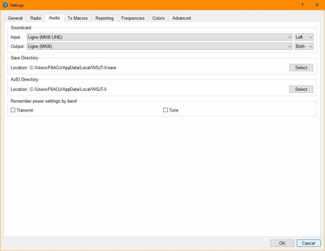
Task: Click the WSJT-X globe icon in title bar
Action: pyautogui.click(x=5, y=5)
